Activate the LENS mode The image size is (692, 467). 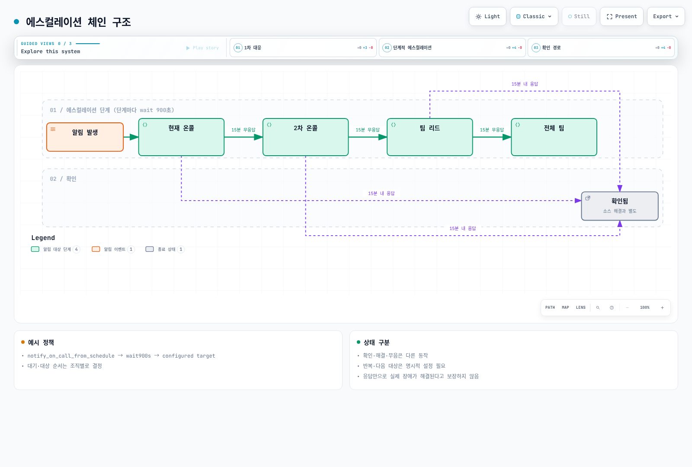pos(581,308)
